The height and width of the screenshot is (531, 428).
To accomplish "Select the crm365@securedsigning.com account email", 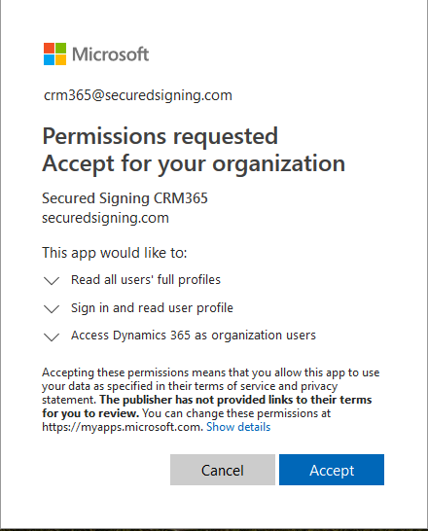I will tap(138, 95).
